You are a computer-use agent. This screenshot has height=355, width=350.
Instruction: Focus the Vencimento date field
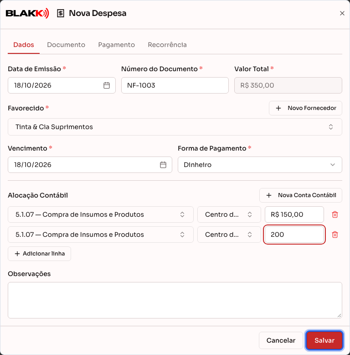tap(90, 165)
